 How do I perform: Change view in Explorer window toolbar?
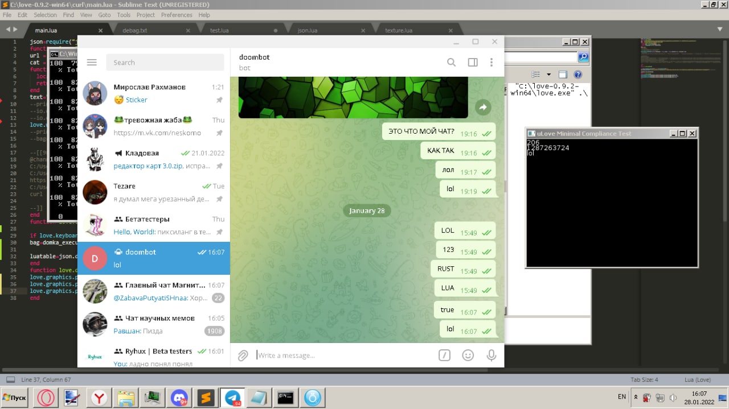click(535, 75)
